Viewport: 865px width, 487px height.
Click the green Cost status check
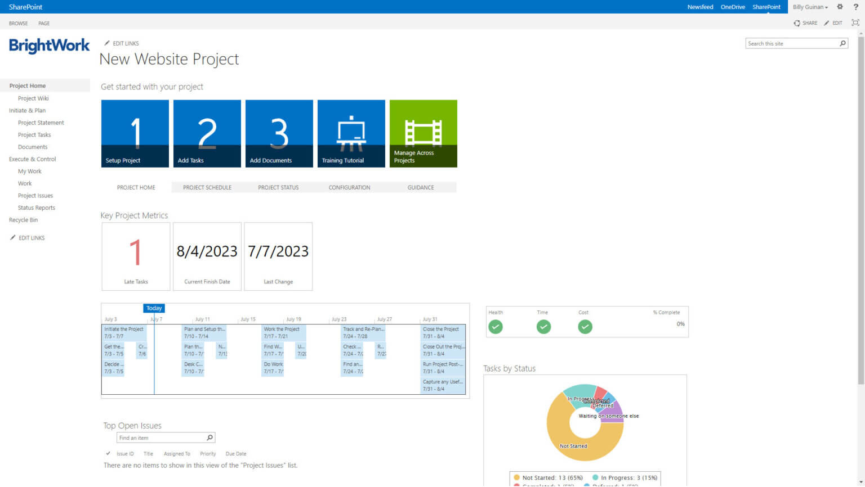585,326
